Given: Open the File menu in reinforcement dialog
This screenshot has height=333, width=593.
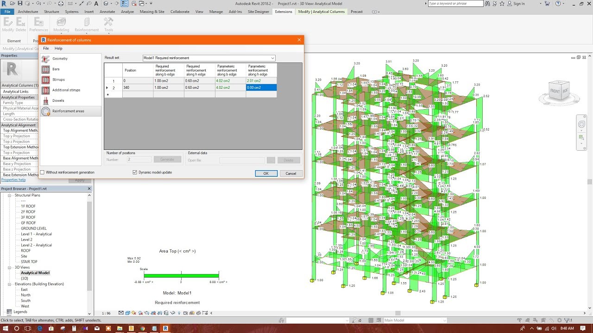Looking at the screenshot, I should coord(46,48).
